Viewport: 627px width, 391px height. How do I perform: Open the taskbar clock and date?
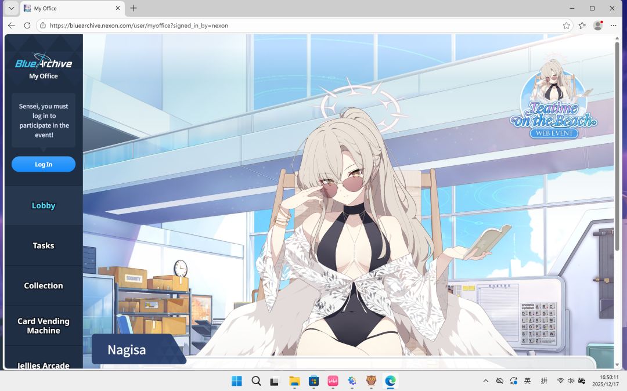606,381
